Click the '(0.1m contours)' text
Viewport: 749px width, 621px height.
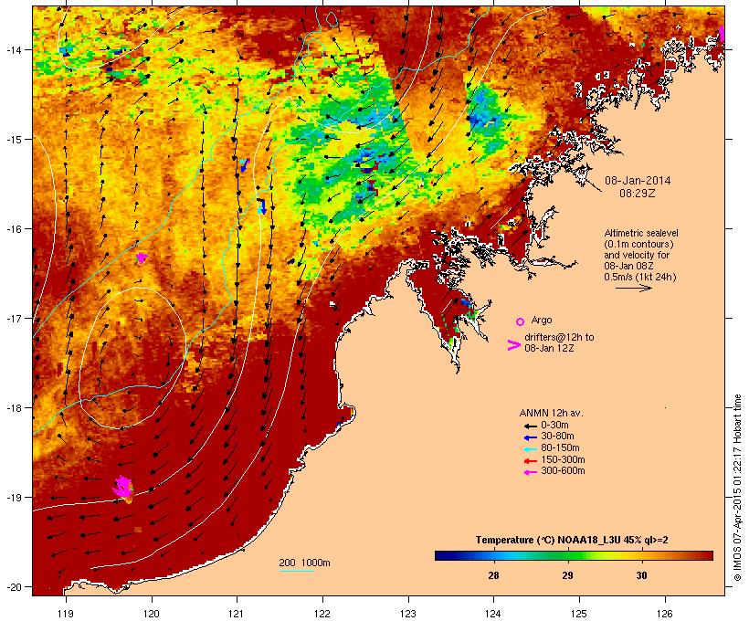click(x=638, y=244)
